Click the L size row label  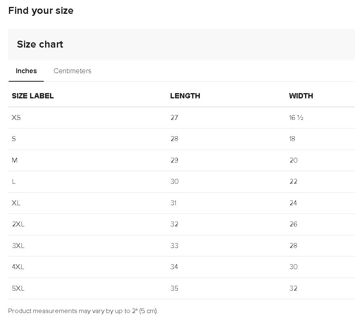tap(14, 181)
